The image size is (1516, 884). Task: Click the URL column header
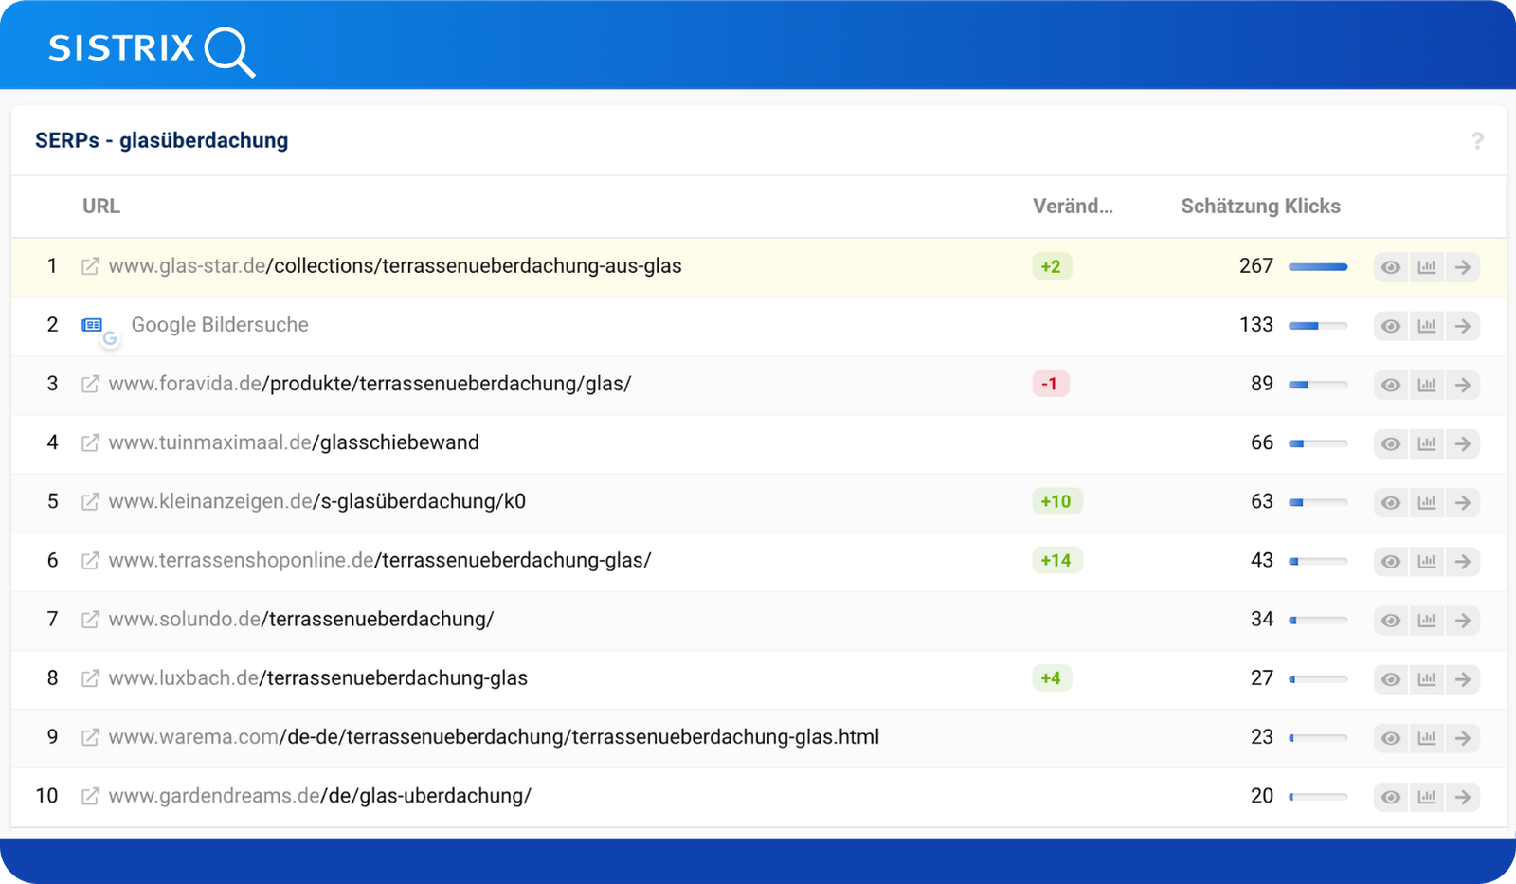[100, 207]
